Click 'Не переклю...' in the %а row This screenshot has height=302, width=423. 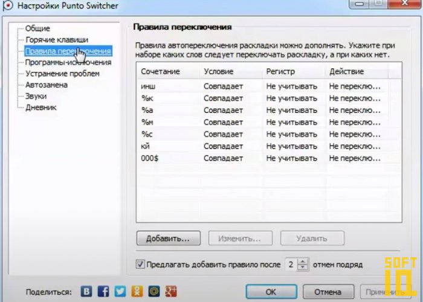[x=355, y=111]
